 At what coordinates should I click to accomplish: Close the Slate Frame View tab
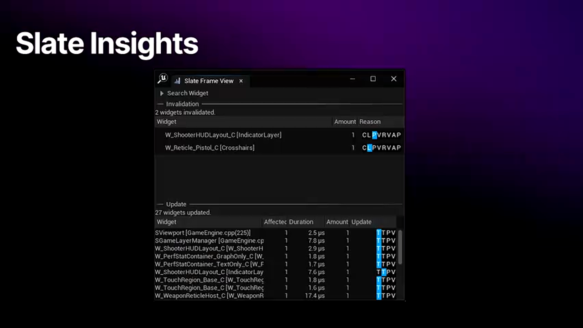(x=241, y=81)
